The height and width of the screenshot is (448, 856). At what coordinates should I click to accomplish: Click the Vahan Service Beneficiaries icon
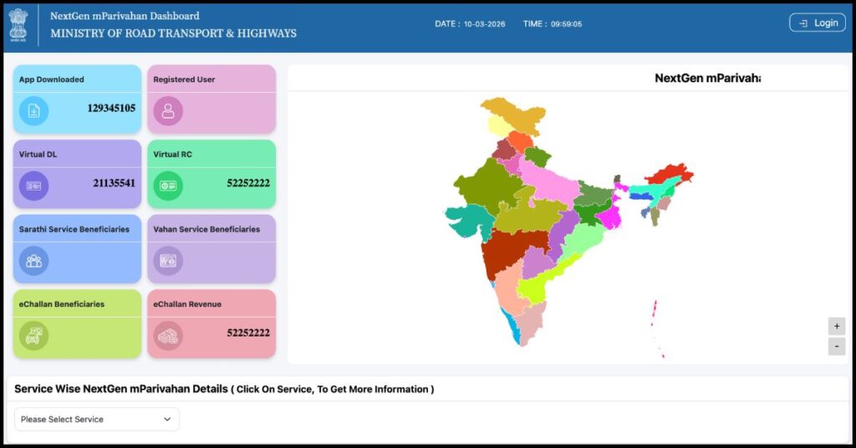(x=168, y=261)
